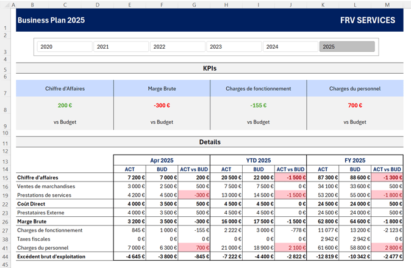Select the 2020 slicer button
This screenshot has width=411, height=268.
(65, 46)
